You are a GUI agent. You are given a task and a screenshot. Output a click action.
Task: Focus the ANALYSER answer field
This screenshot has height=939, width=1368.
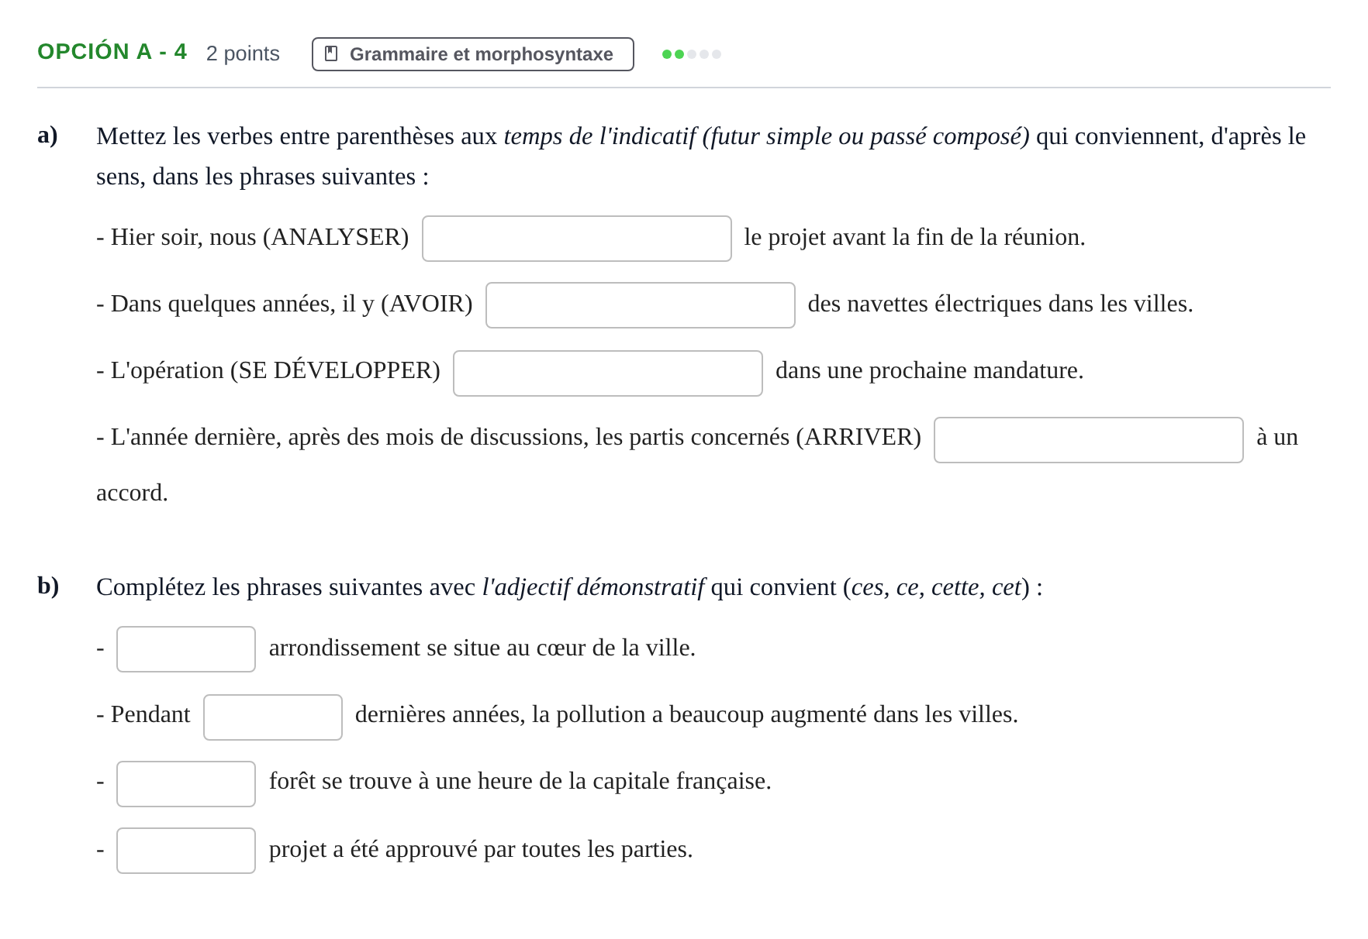click(x=577, y=239)
